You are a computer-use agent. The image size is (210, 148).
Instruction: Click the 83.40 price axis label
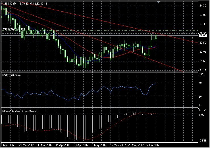[x=203, y=24]
